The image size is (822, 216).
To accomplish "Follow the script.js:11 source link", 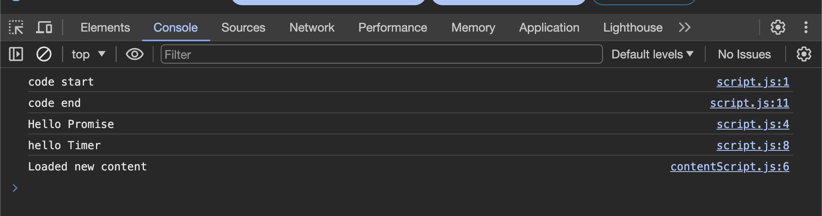I will click(749, 103).
